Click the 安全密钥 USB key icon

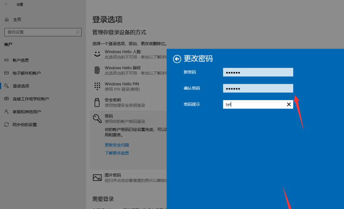(x=97, y=102)
